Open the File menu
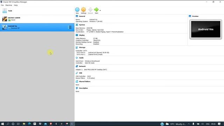The image size is (224, 126). tap(2, 5)
